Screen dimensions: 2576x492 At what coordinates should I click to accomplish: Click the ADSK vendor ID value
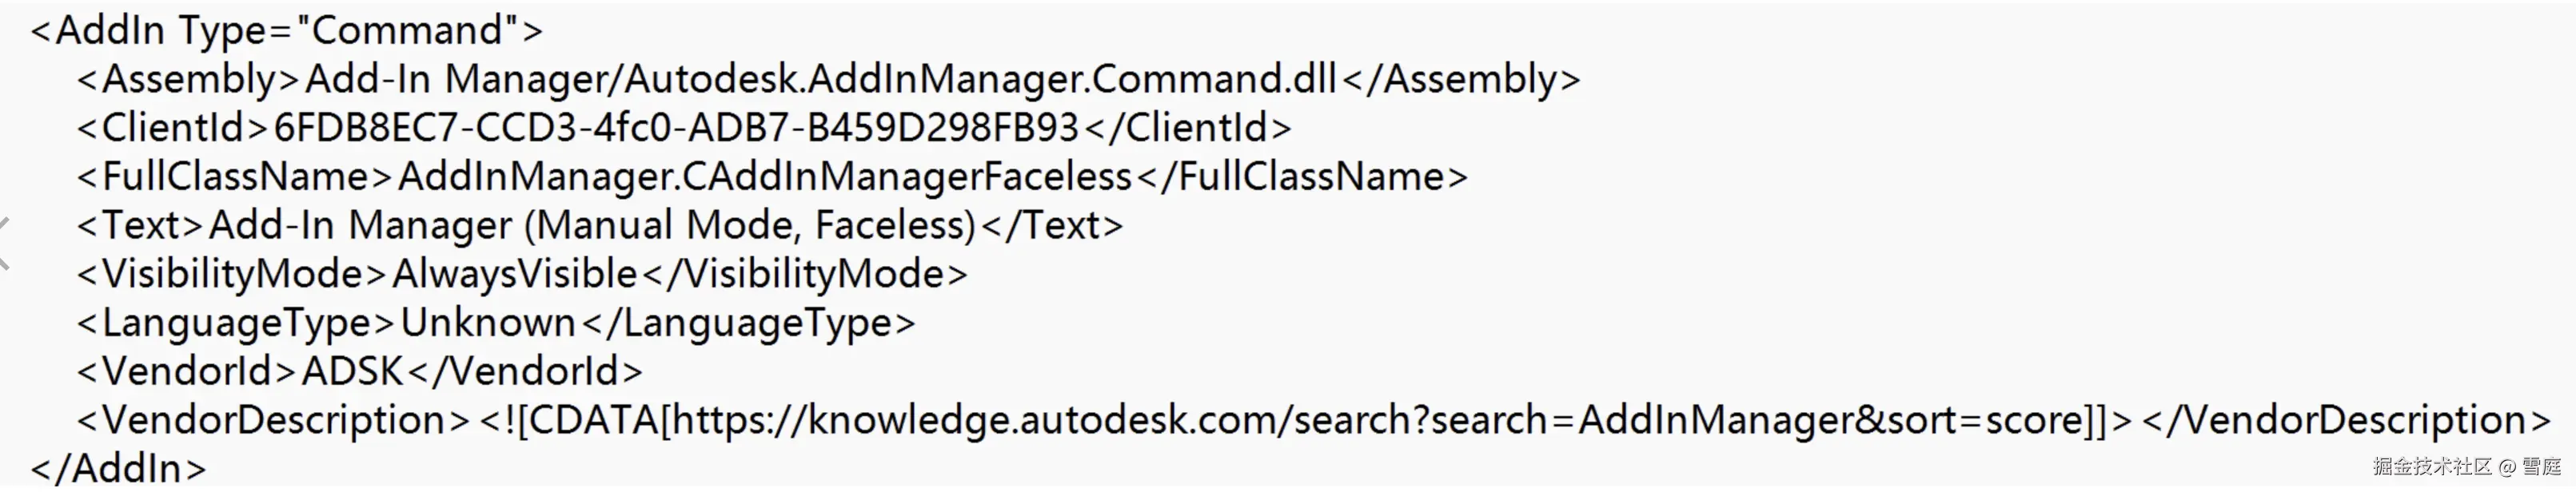pos(352,372)
